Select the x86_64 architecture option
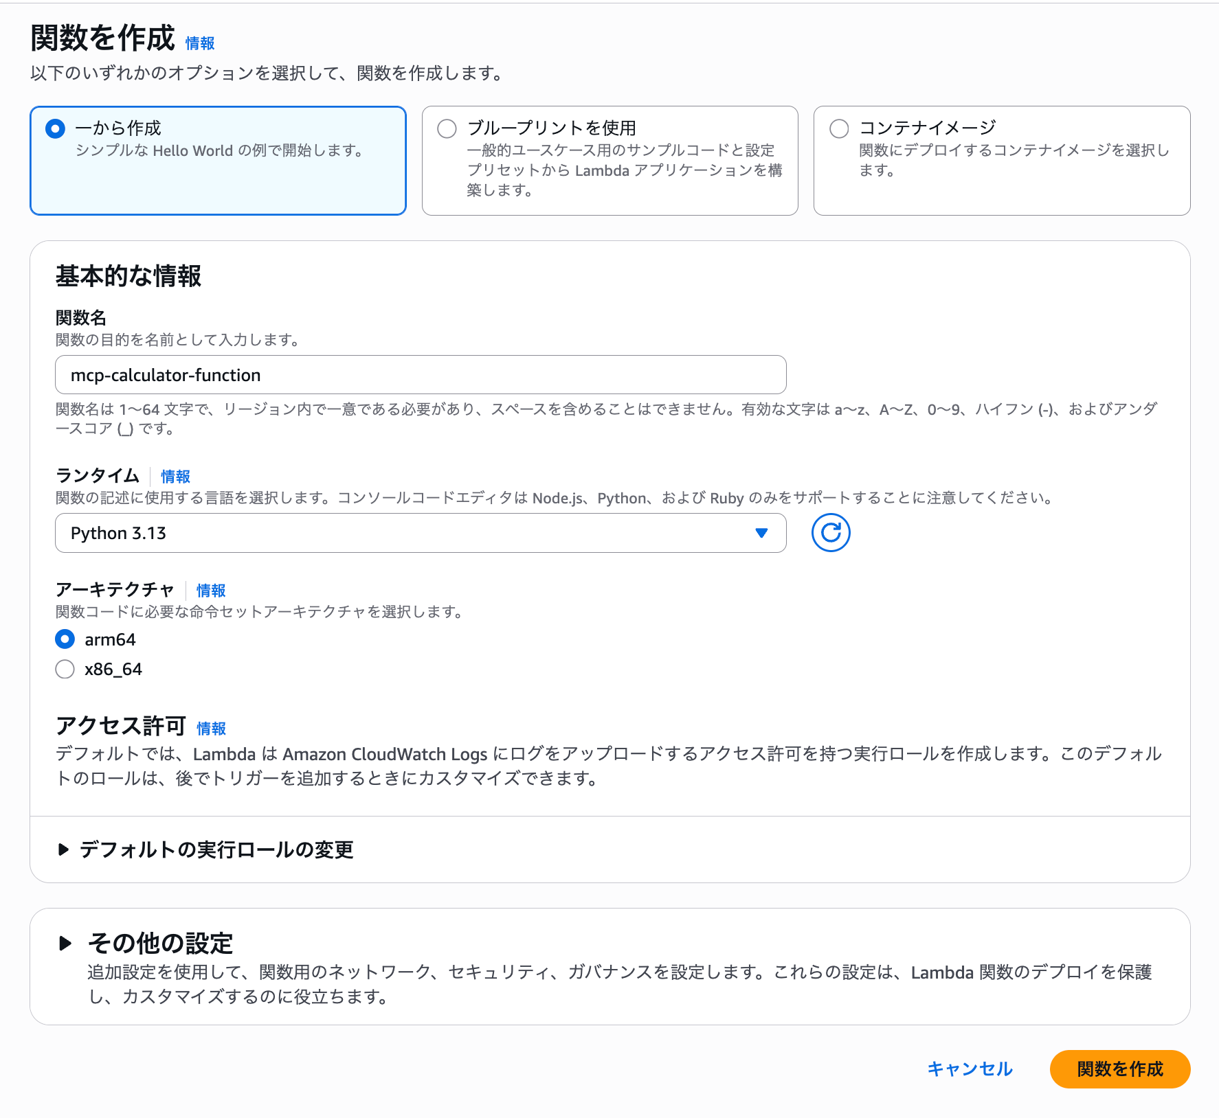Screen dimensions: 1219x1118 tap(65, 669)
